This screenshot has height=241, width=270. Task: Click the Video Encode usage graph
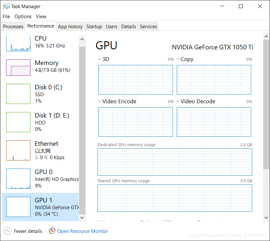[x=136, y=122]
